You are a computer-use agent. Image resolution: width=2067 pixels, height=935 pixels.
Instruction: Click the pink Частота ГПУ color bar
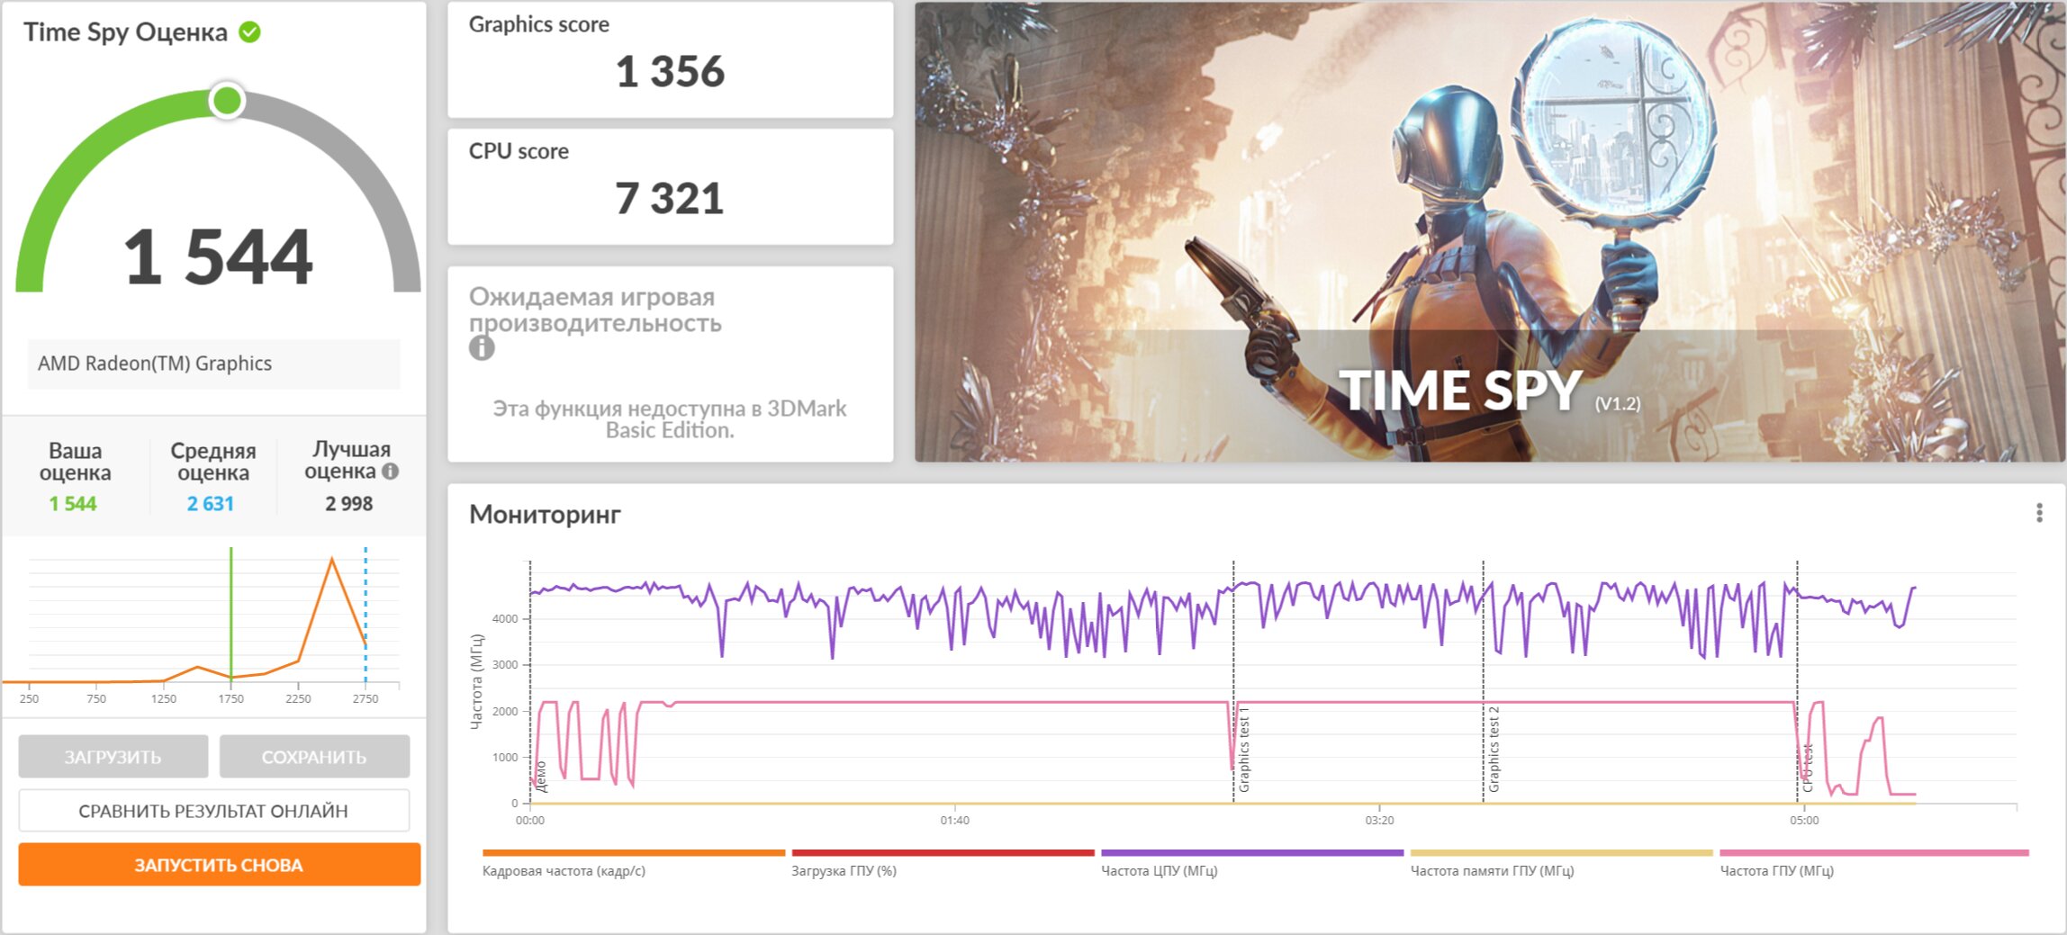[1874, 852]
